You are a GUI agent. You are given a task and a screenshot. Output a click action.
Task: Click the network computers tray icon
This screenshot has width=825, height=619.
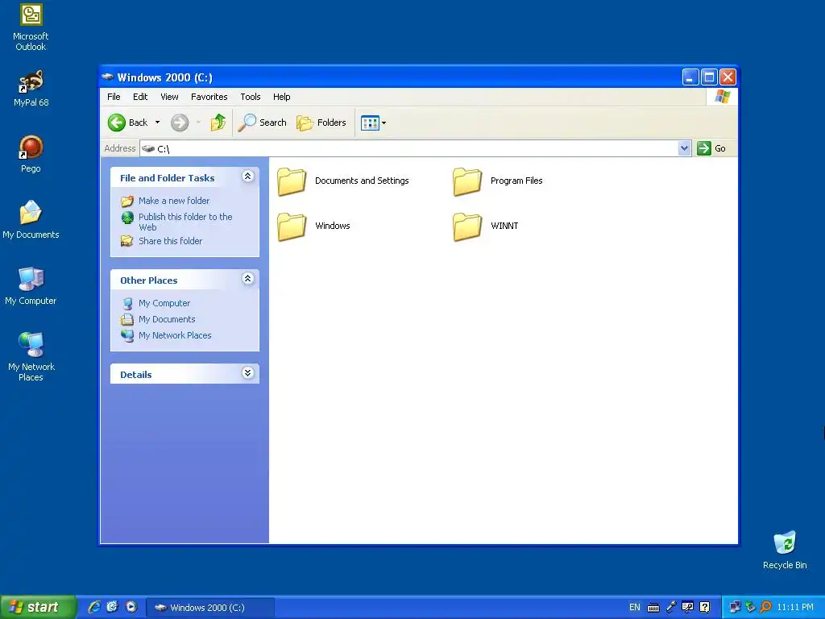pyautogui.click(x=735, y=607)
